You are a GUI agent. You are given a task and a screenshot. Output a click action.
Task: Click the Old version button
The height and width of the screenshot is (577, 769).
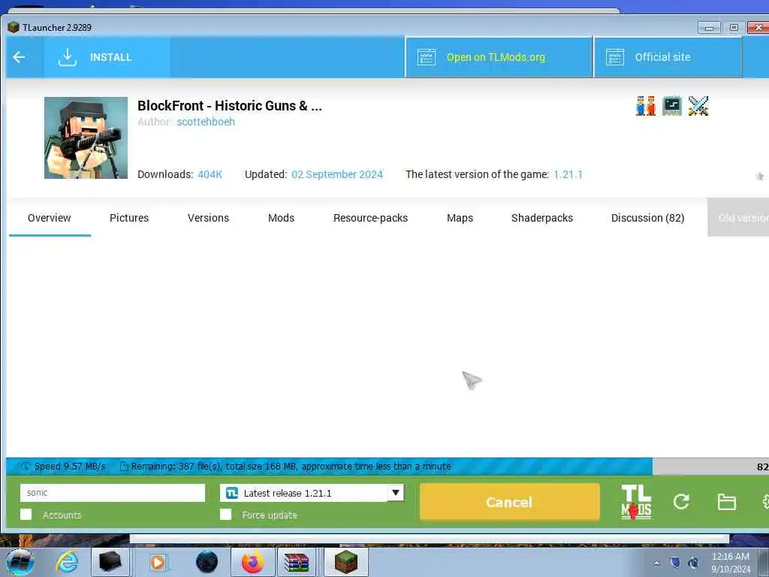click(738, 218)
